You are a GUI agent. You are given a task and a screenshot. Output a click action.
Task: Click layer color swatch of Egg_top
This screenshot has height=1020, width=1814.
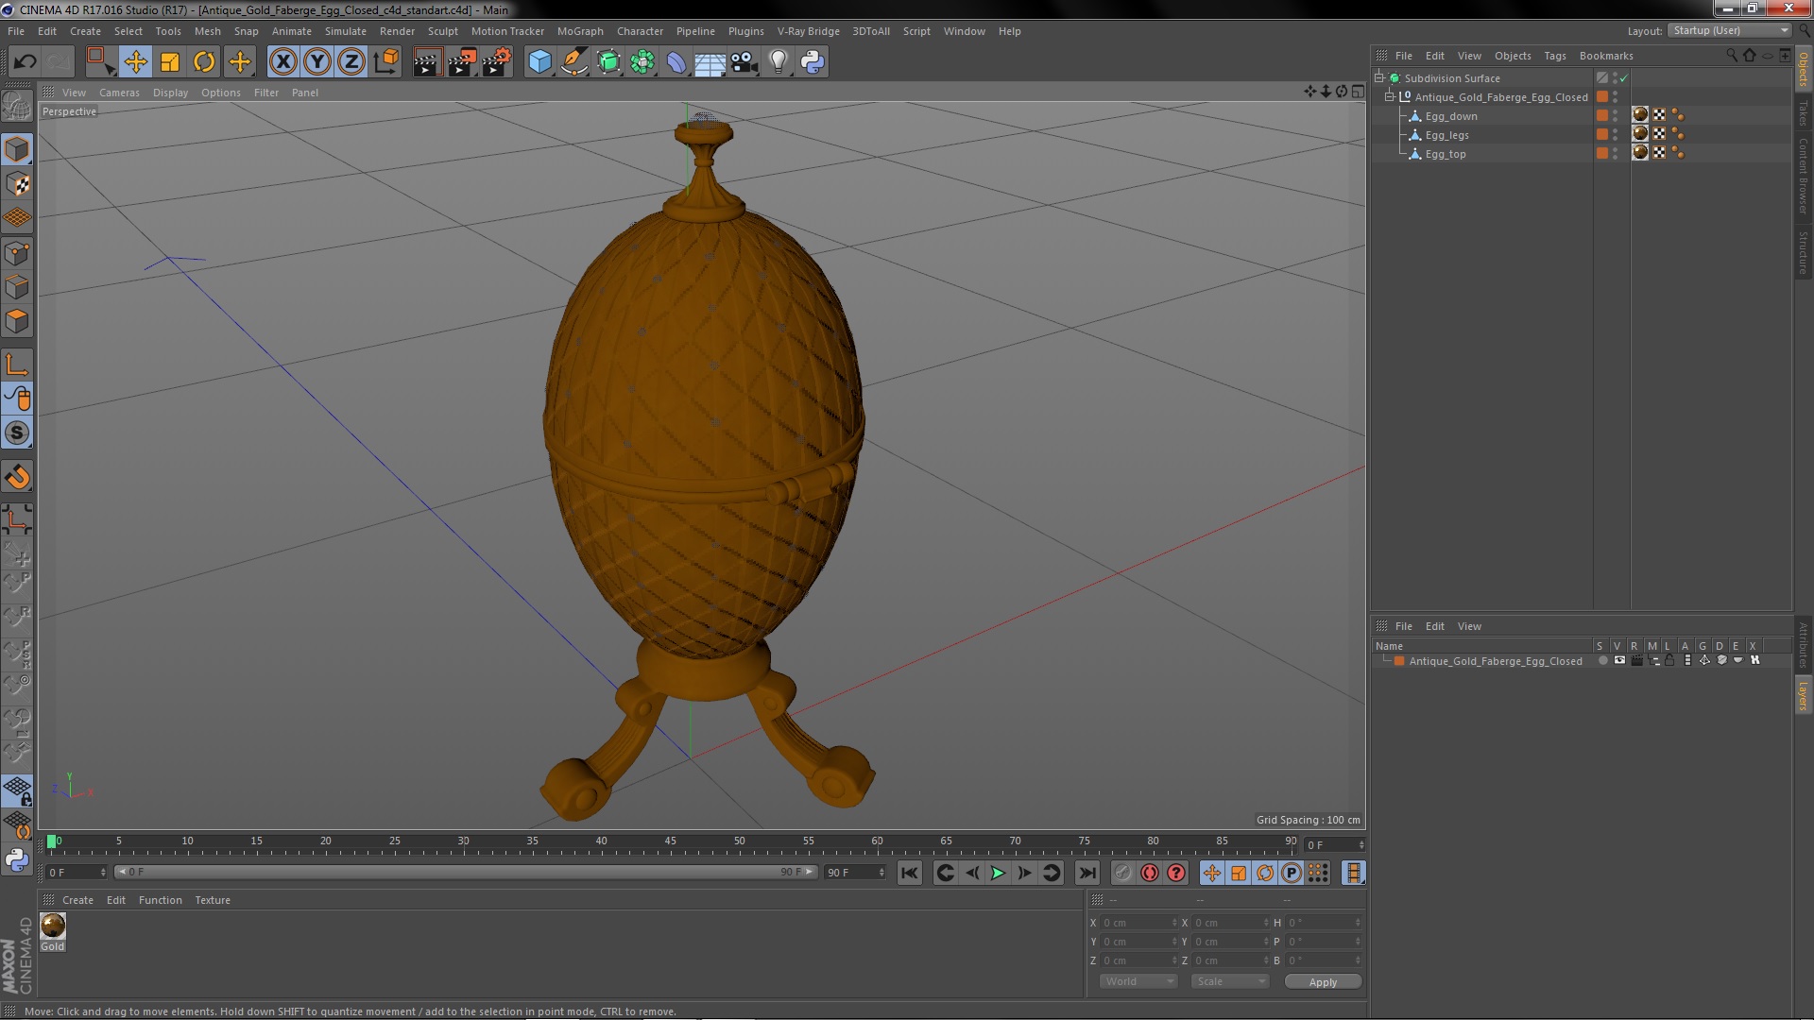1602,153
